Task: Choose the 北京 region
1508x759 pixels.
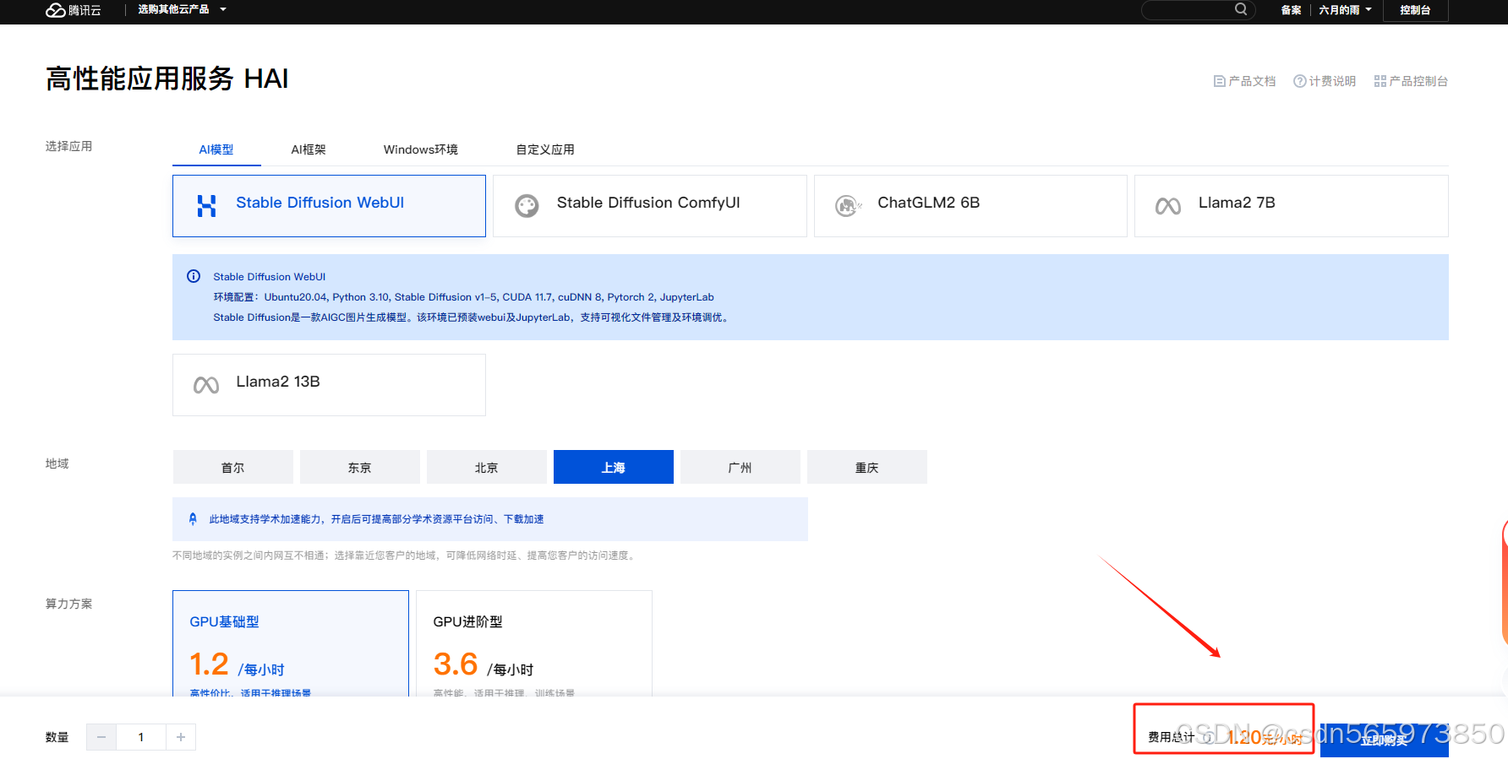Action: pyautogui.click(x=487, y=467)
